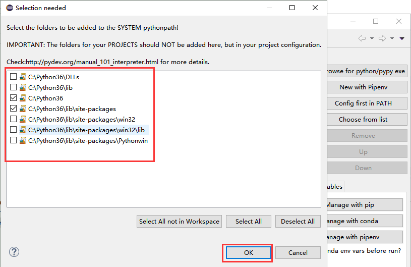Click Browse for python/pypy exe button
The image size is (411, 267).
pyautogui.click(x=367, y=71)
